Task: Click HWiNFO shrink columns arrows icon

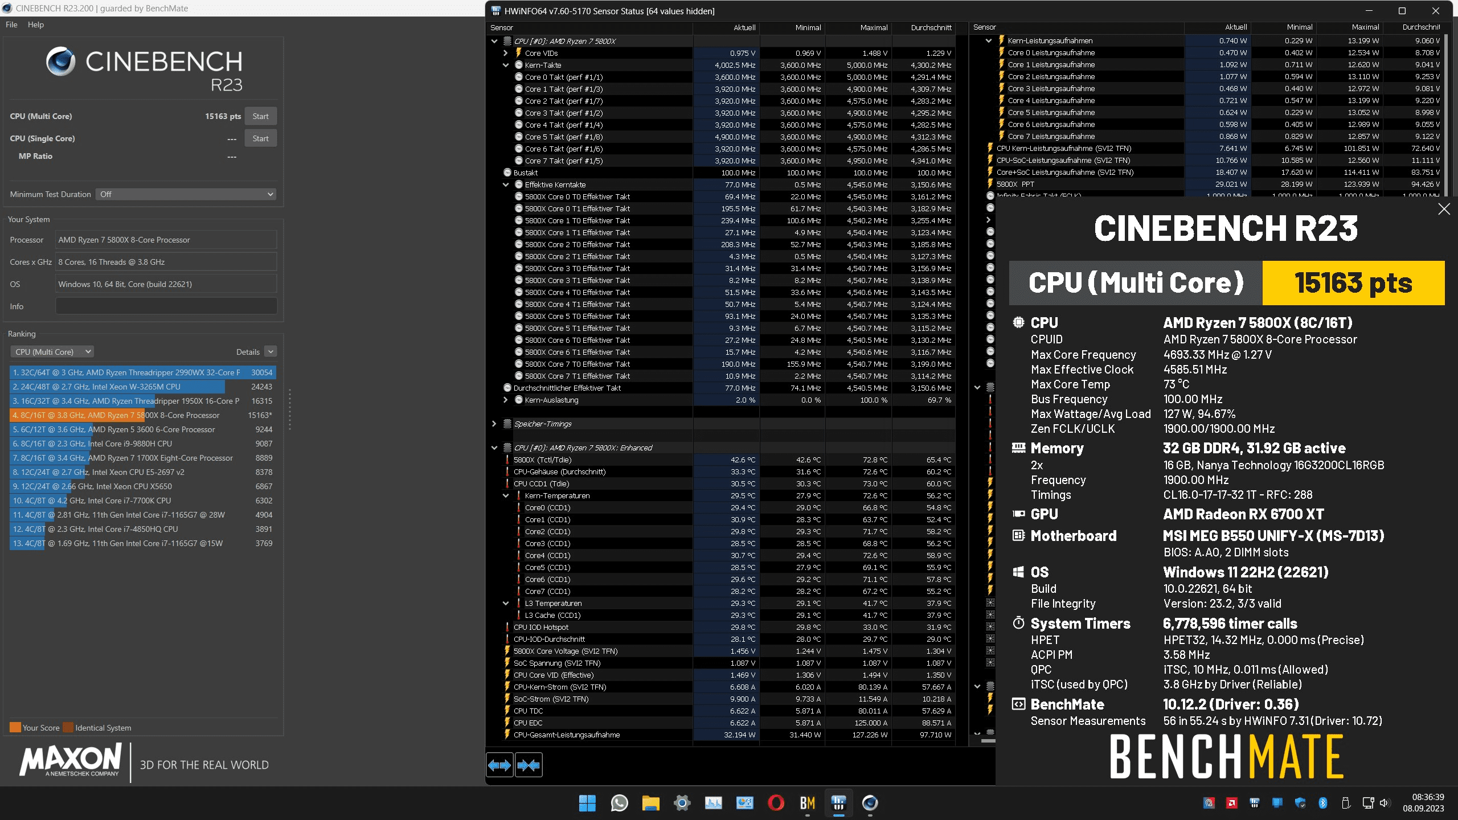Action: pos(529,765)
